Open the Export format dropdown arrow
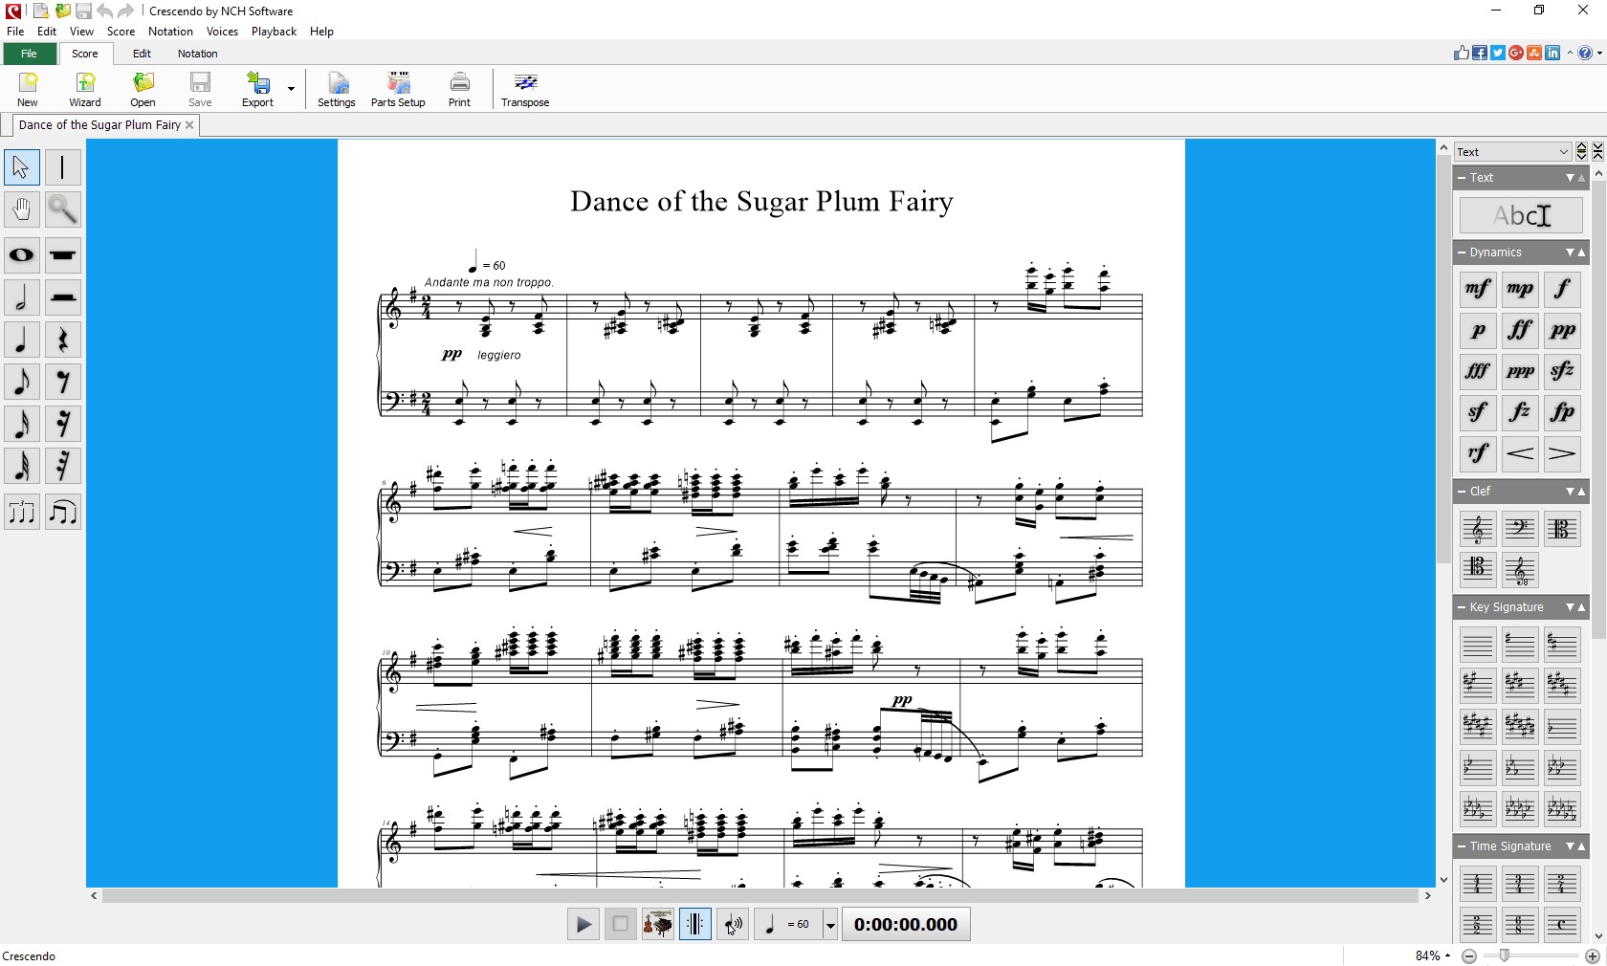The height and width of the screenshot is (966, 1607). (x=290, y=88)
